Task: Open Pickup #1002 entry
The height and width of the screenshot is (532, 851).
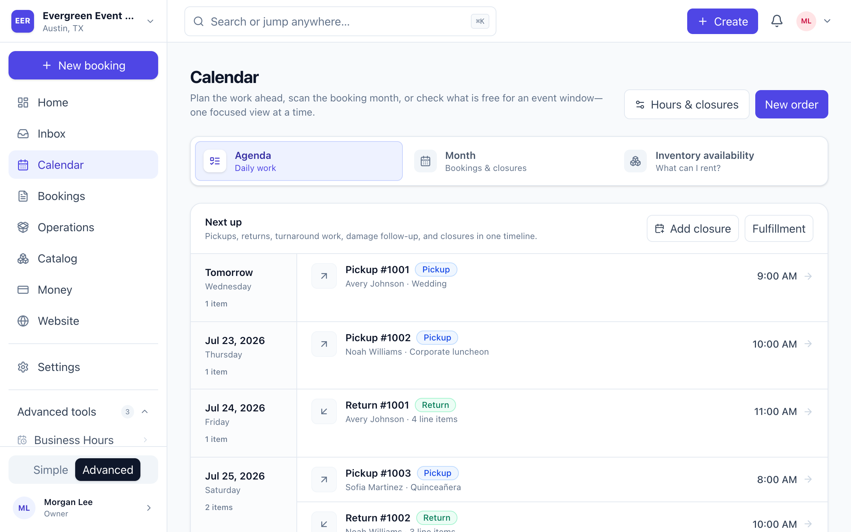Action: [x=562, y=344]
